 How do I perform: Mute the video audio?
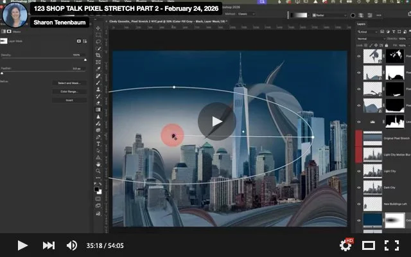[x=71, y=245]
